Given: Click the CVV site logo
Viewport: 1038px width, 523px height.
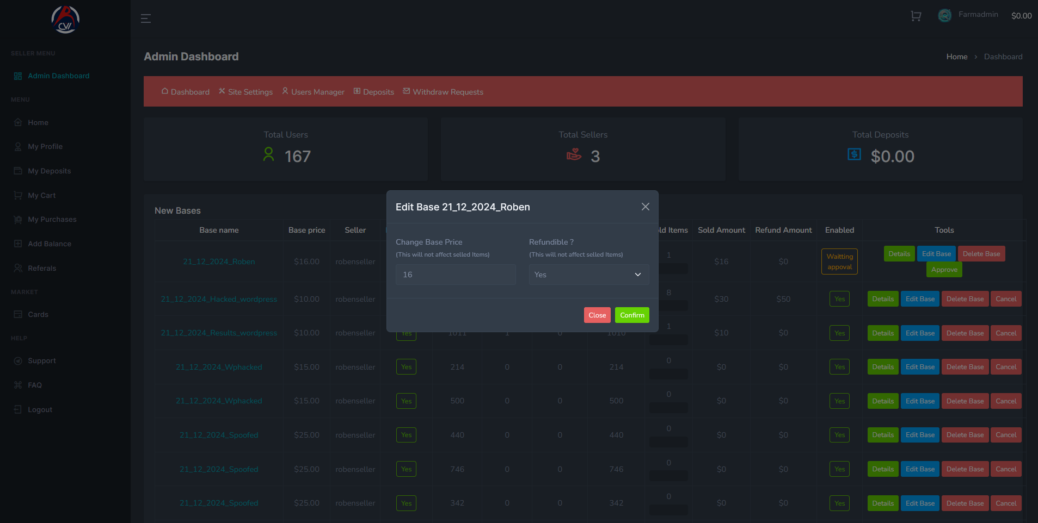Looking at the screenshot, I should pyautogui.click(x=65, y=20).
